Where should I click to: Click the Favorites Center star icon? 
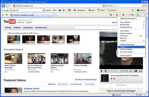click(3, 15)
